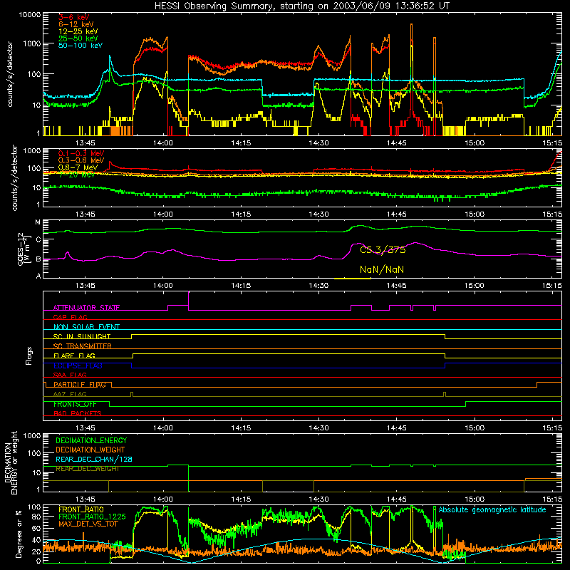Click the HESSI Observing Summary plot title
Image resolution: width=570 pixels, height=570 pixels.
(301, 6)
